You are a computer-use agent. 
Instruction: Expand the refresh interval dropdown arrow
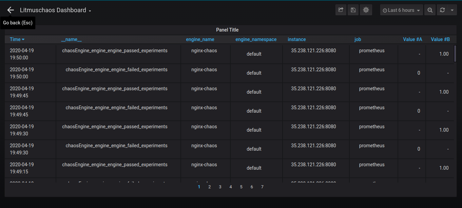pos(452,10)
